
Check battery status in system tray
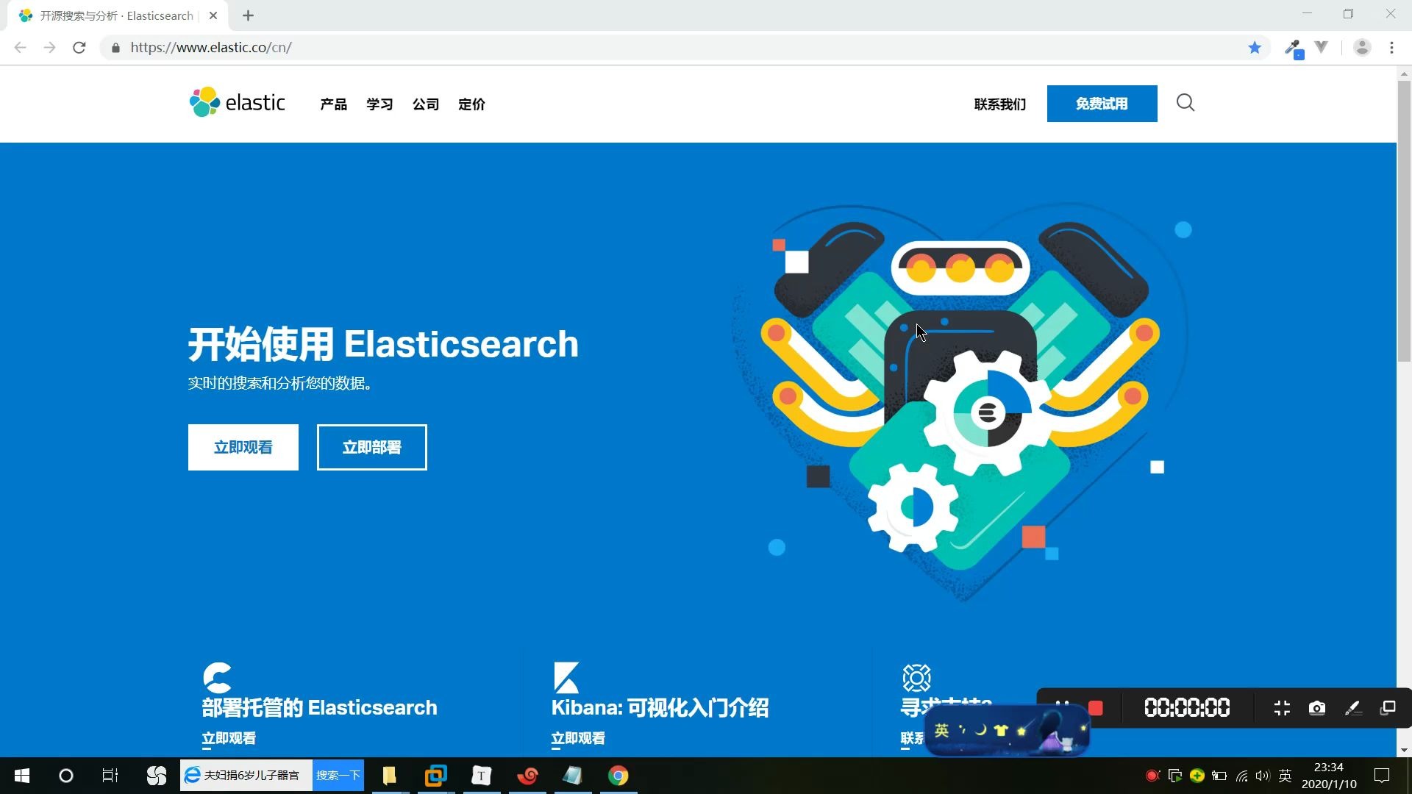point(1219,776)
